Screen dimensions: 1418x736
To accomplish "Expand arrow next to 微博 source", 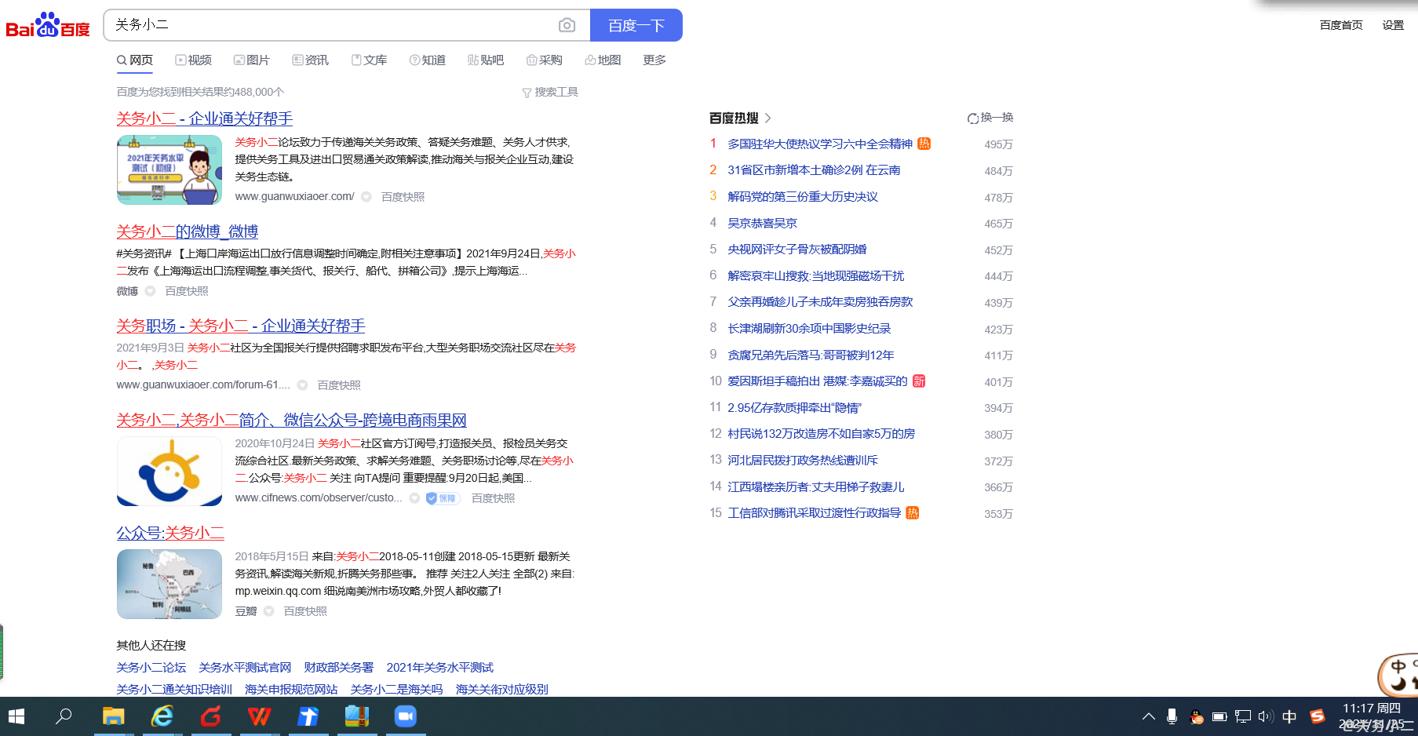I will tap(150, 291).
